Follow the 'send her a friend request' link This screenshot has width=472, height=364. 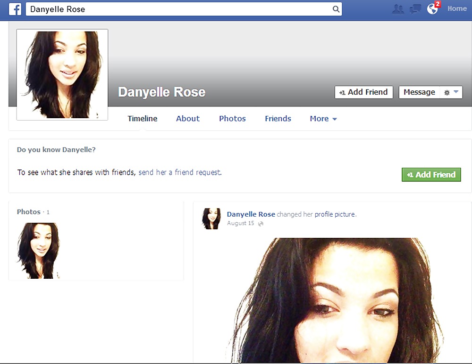[x=180, y=172]
